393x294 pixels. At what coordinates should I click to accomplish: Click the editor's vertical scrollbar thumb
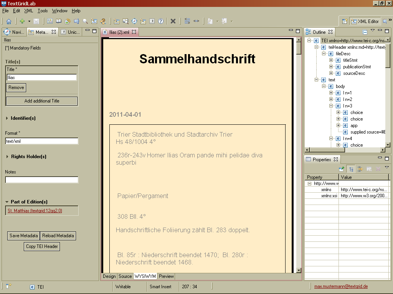tap(299, 48)
